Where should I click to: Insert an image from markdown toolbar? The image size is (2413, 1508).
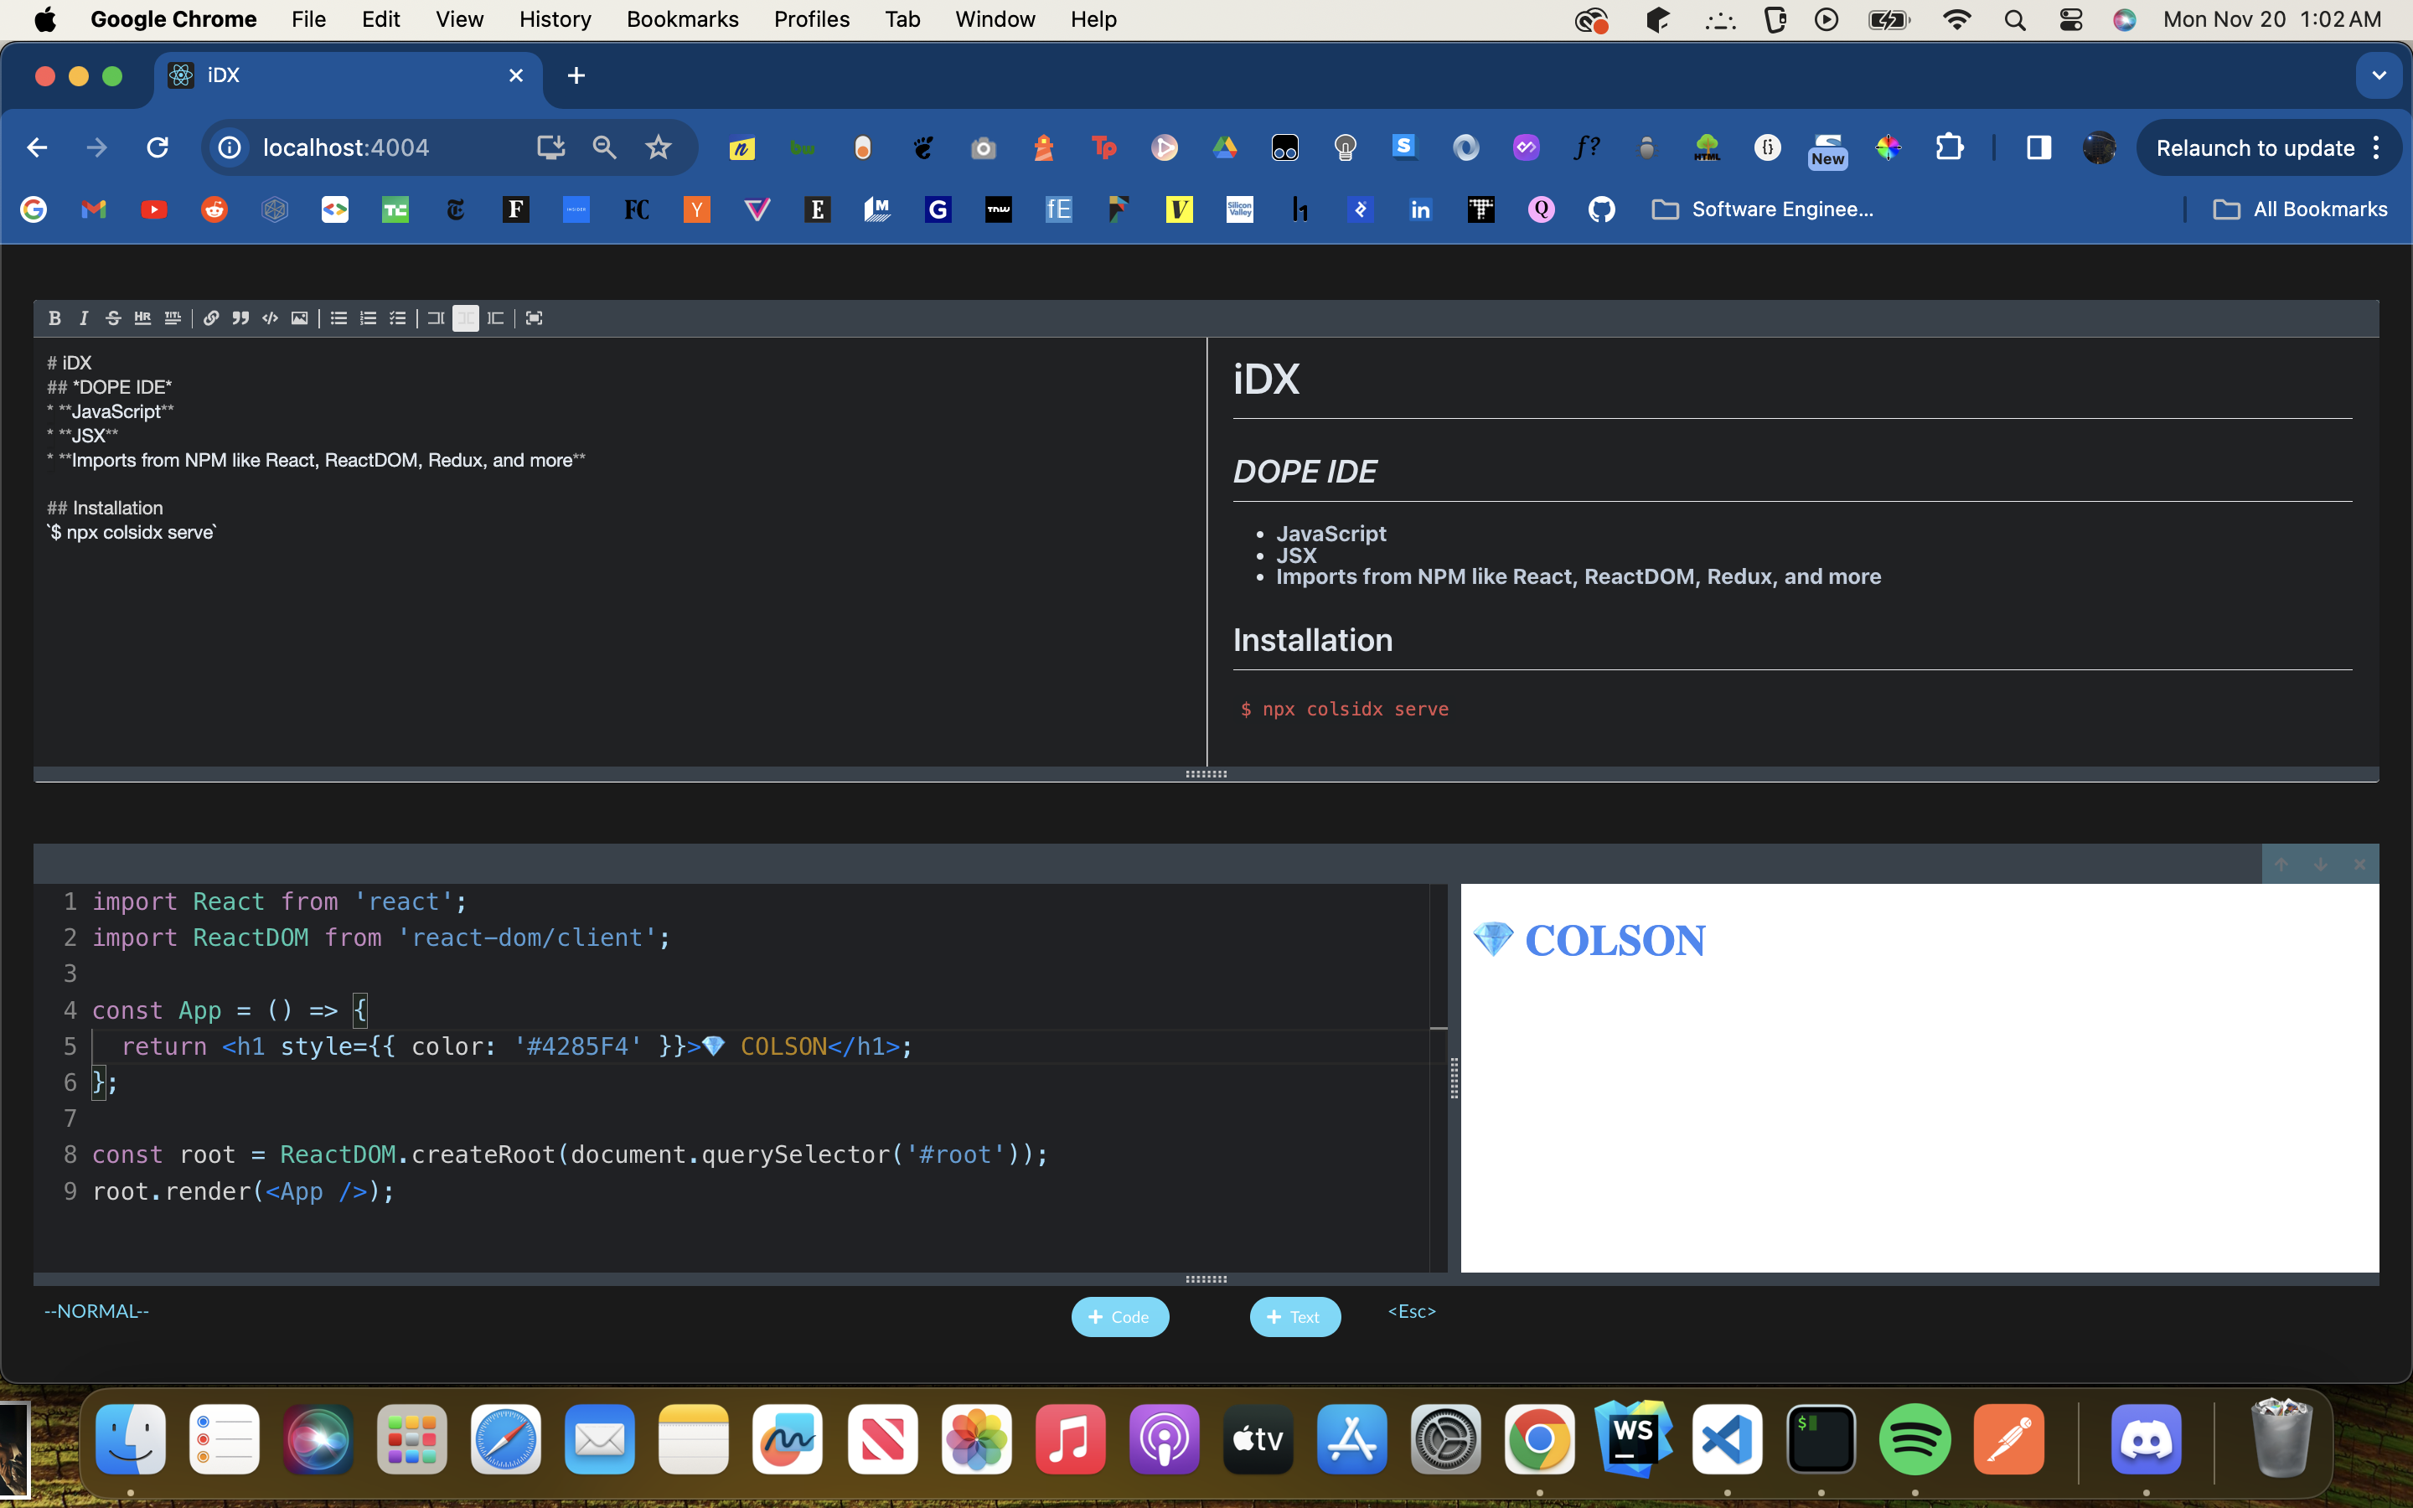(299, 318)
